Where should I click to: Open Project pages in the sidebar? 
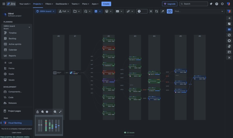14,111
